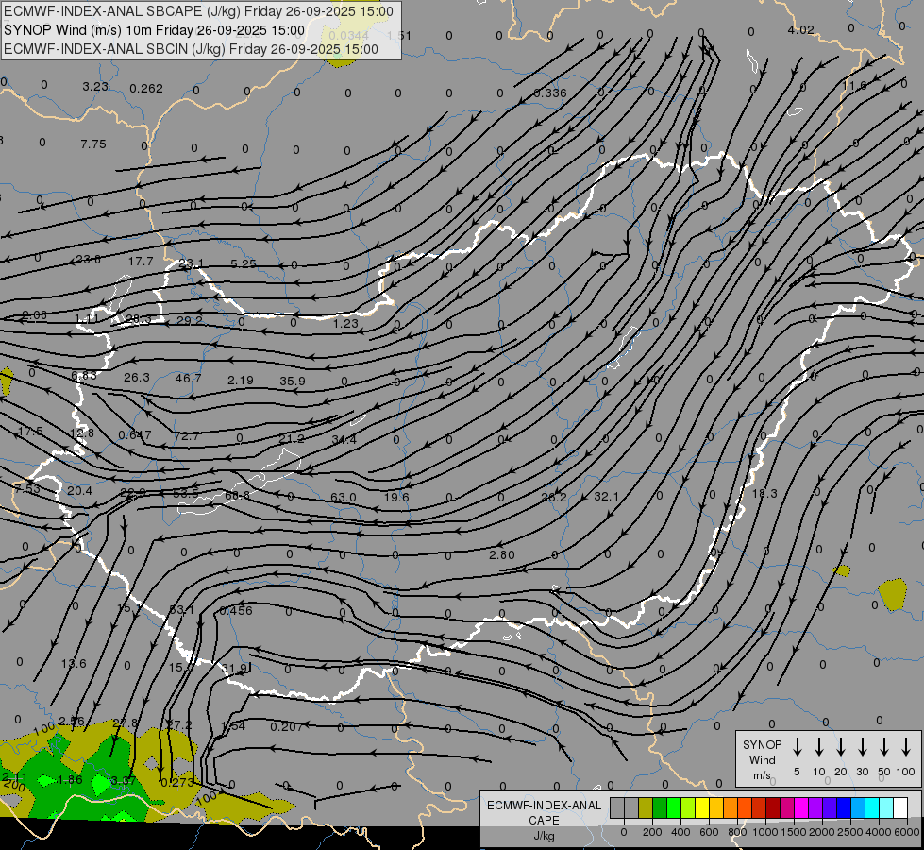This screenshot has width=924, height=850.
Task: Click the map value 0.456
Action: coord(236,610)
